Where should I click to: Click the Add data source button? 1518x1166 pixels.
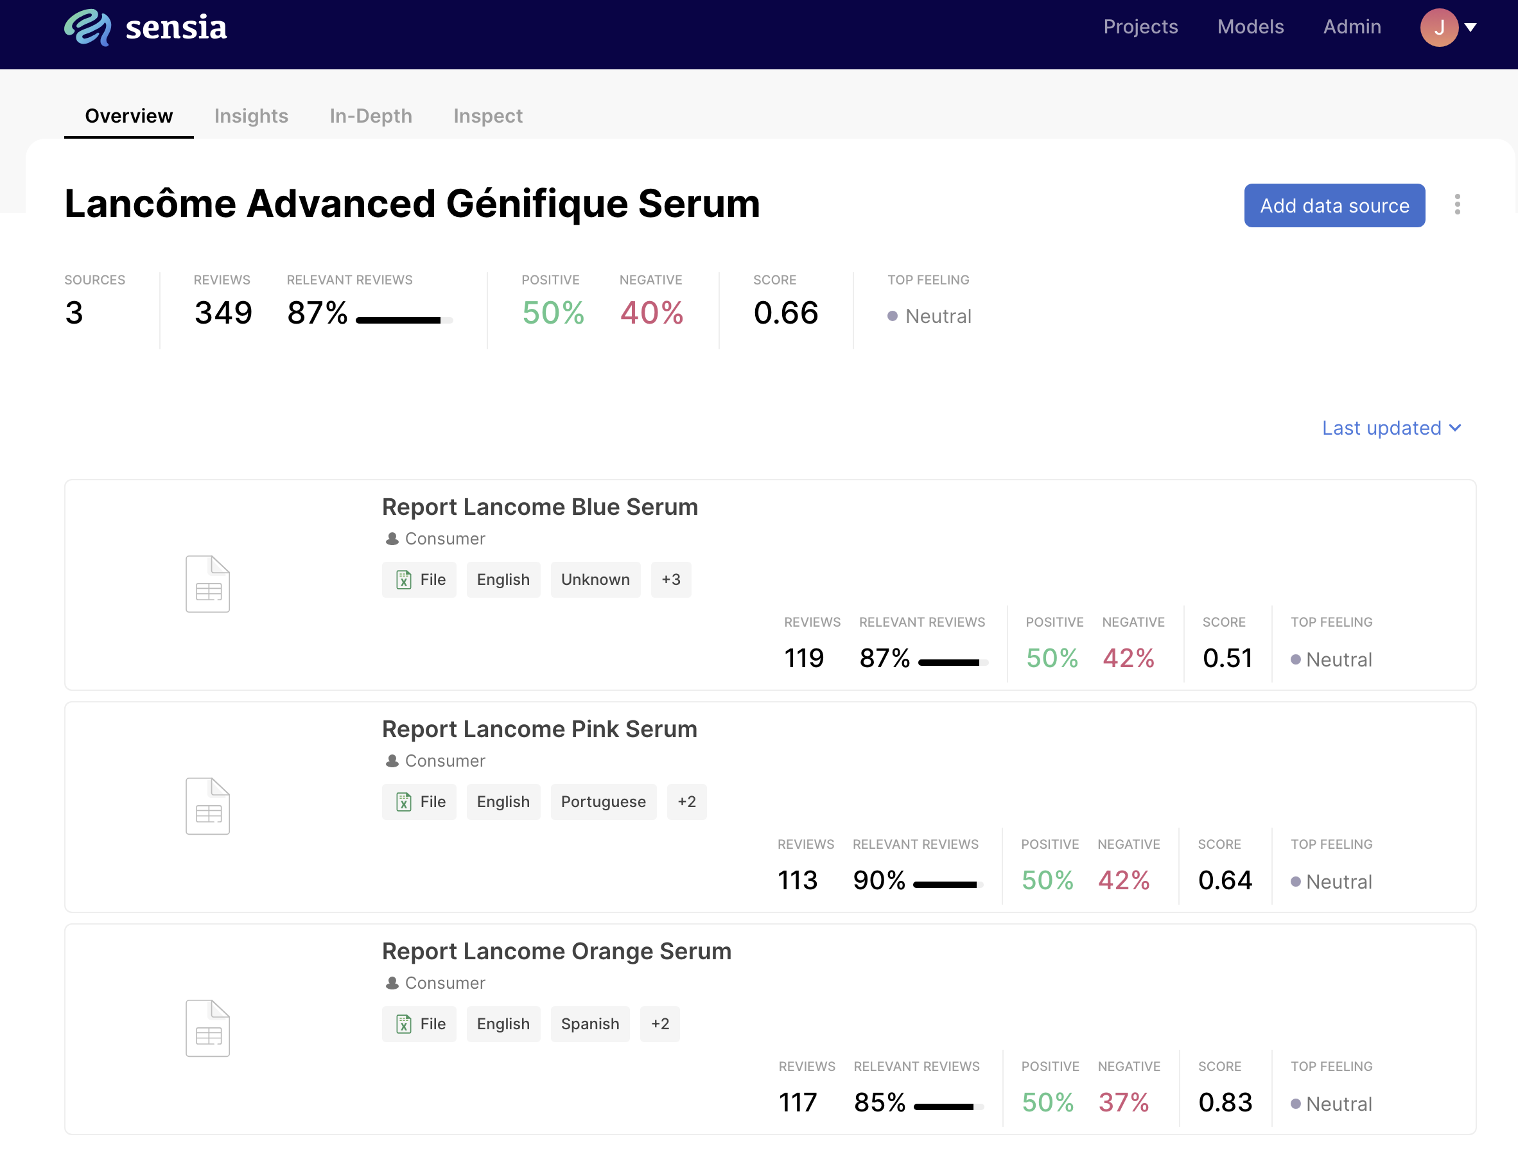pos(1334,205)
